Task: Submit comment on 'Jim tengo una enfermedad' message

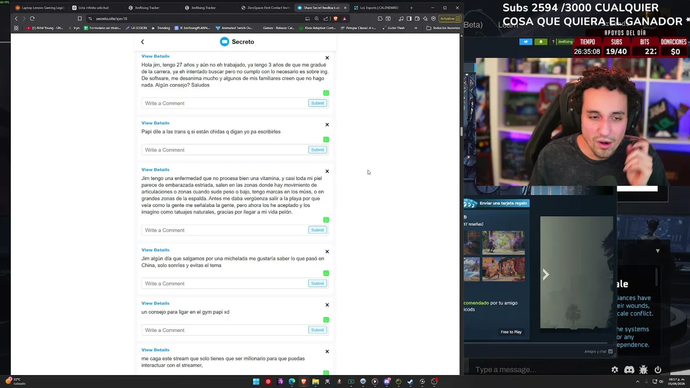Action: [x=318, y=230]
